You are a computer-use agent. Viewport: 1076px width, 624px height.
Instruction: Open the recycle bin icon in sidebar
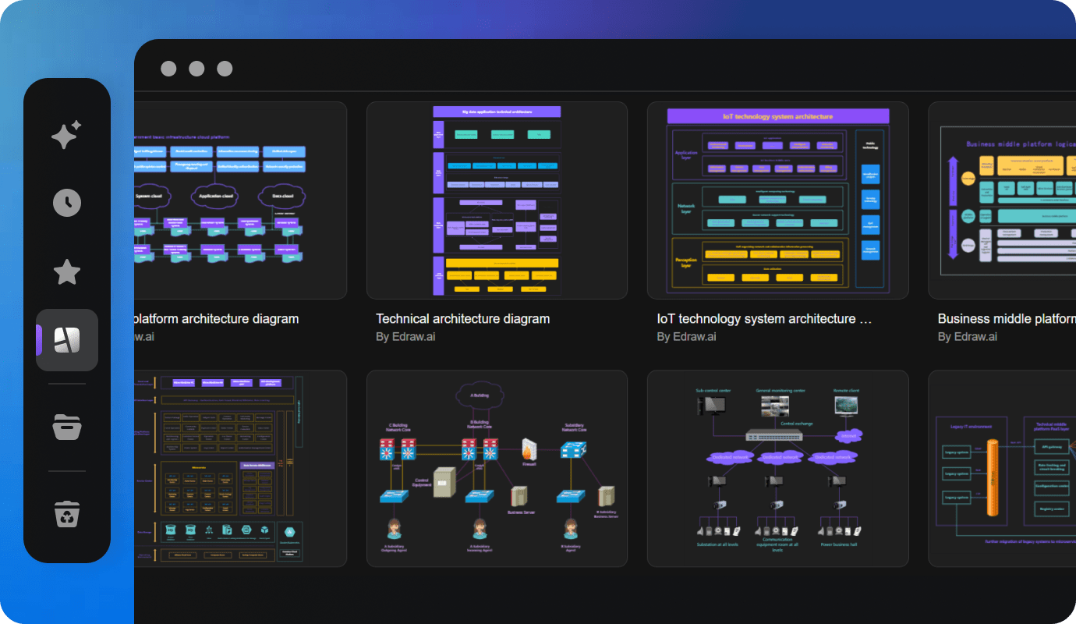coord(67,514)
